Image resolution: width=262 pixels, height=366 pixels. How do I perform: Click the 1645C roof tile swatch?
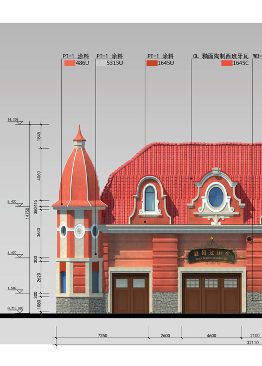(227, 63)
